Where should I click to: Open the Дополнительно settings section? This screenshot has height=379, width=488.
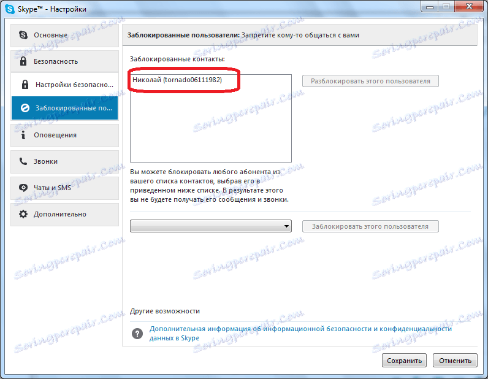[x=65, y=214]
